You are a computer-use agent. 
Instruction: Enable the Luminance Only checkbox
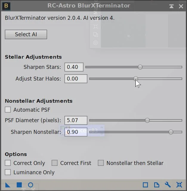(x=8, y=172)
